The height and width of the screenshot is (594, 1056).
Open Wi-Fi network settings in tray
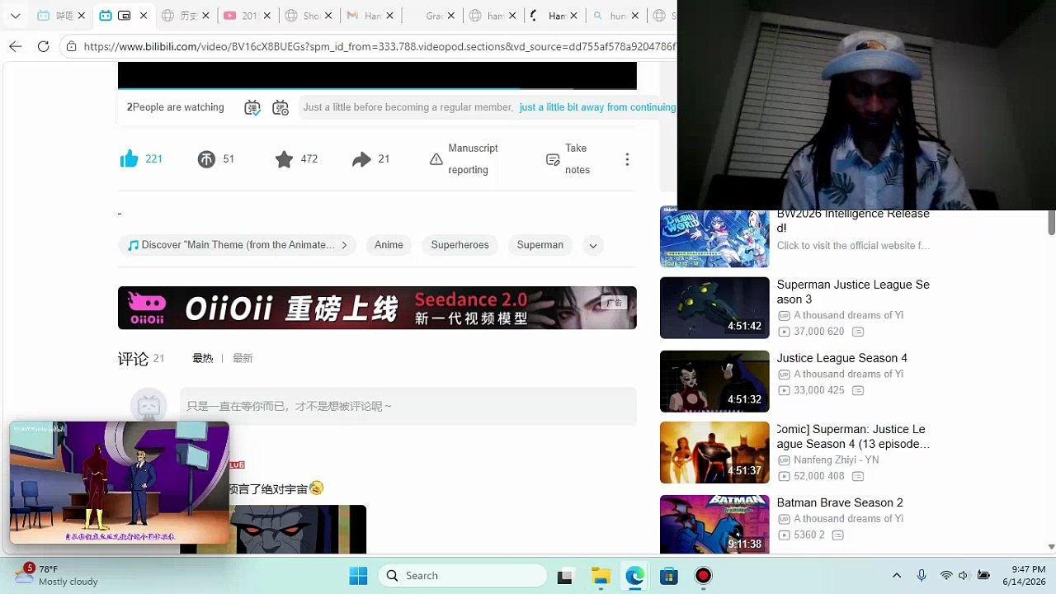click(946, 576)
